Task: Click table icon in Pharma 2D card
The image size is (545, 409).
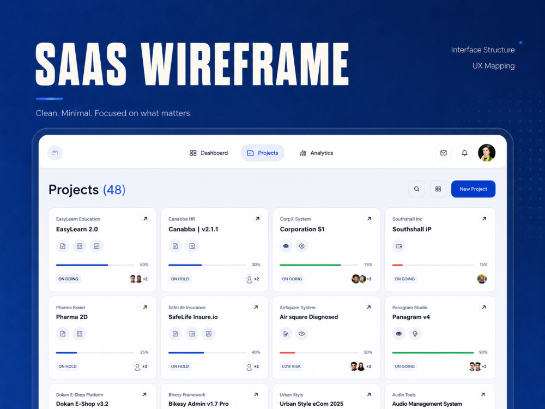Action: pyautogui.click(x=80, y=334)
